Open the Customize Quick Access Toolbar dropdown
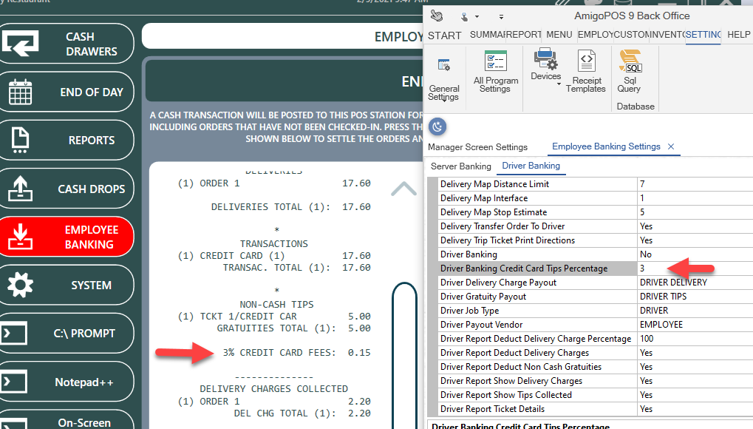Viewport: 753px width, 429px height. [502, 16]
